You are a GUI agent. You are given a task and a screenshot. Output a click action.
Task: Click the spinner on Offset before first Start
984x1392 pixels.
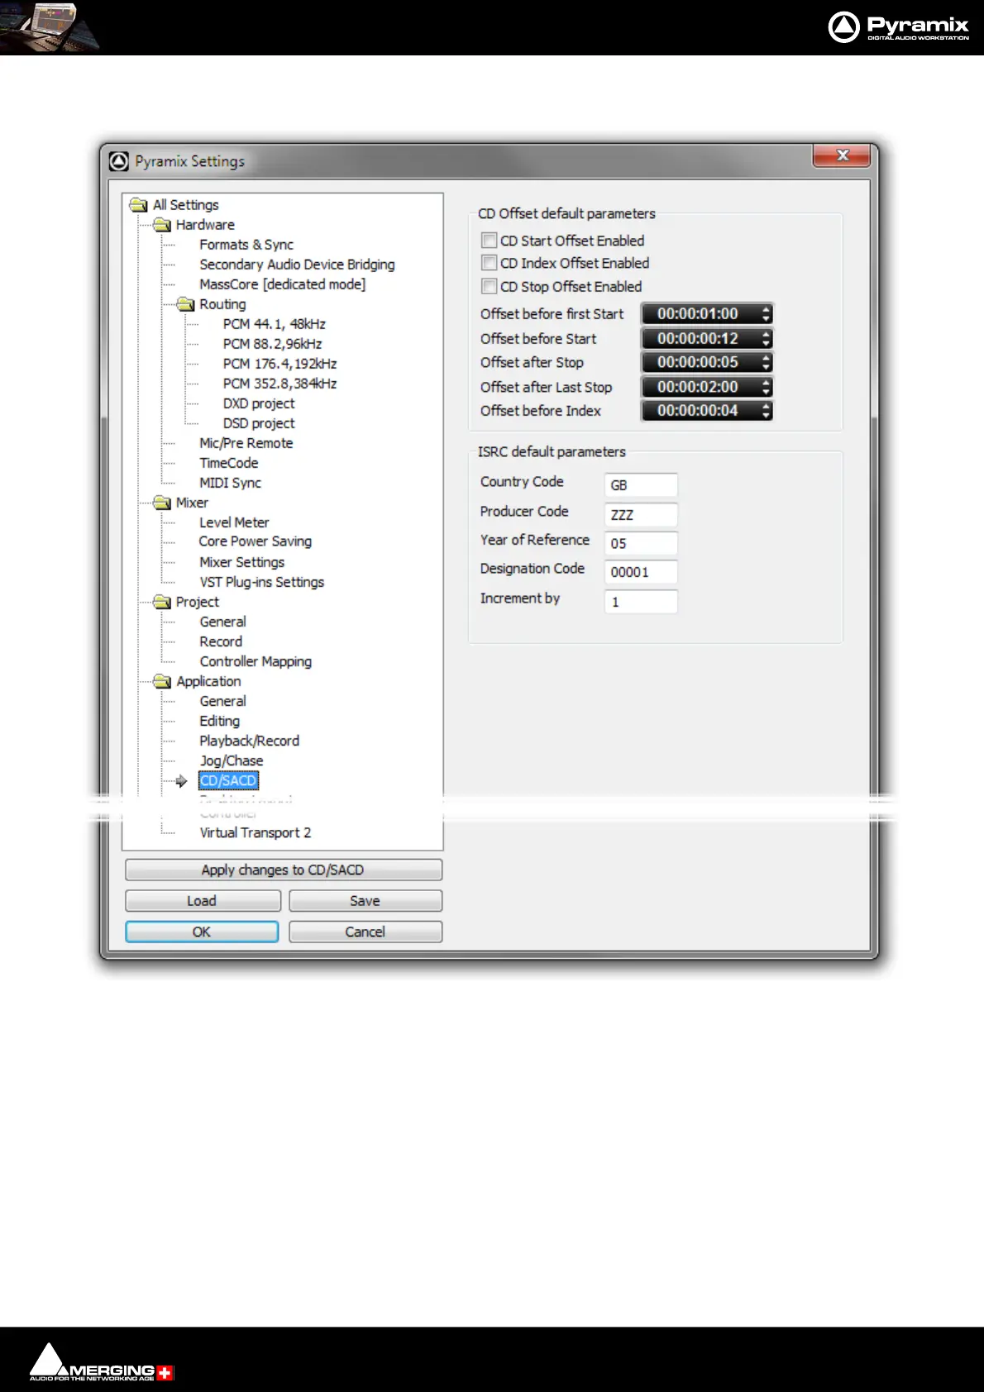(x=766, y=314)
